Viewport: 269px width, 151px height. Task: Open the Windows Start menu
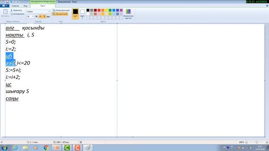click(x=4, y=148)
